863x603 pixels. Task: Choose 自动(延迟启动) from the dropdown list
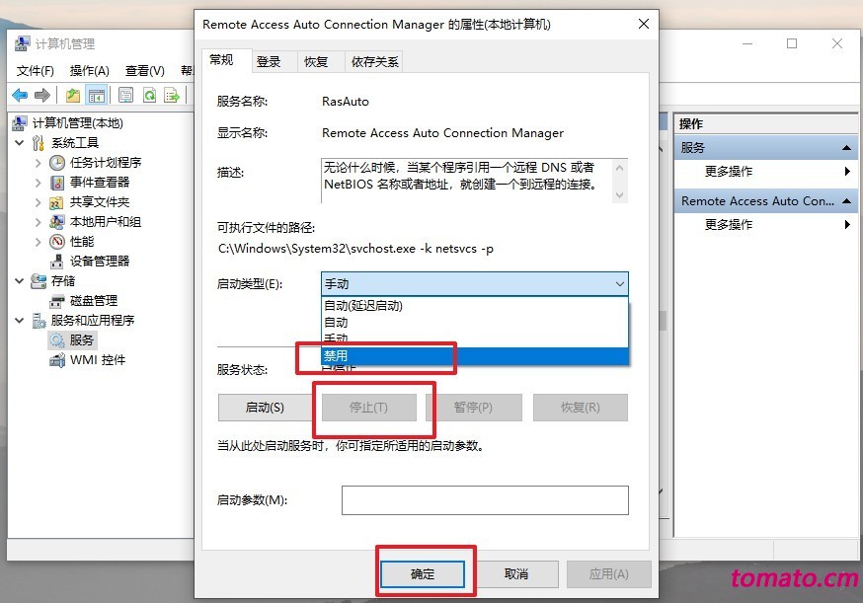474,305
